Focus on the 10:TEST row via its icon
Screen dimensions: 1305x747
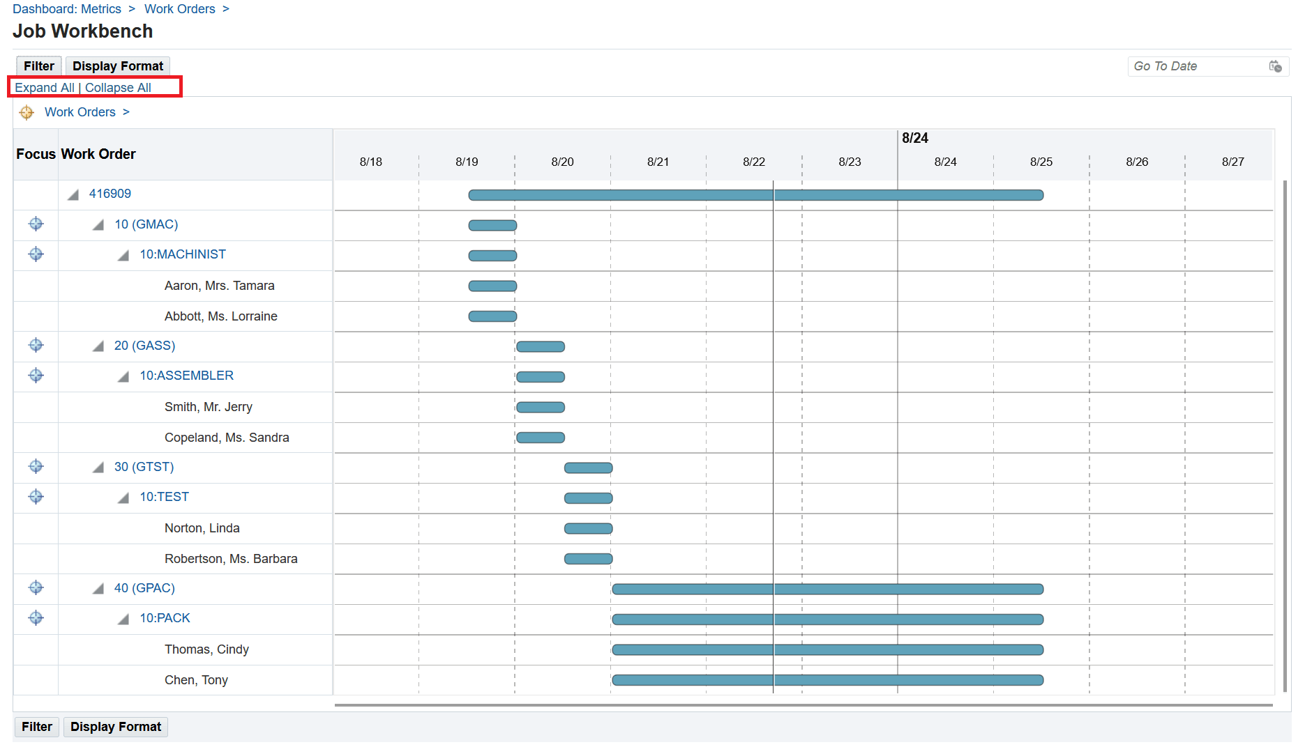(36, 496)
